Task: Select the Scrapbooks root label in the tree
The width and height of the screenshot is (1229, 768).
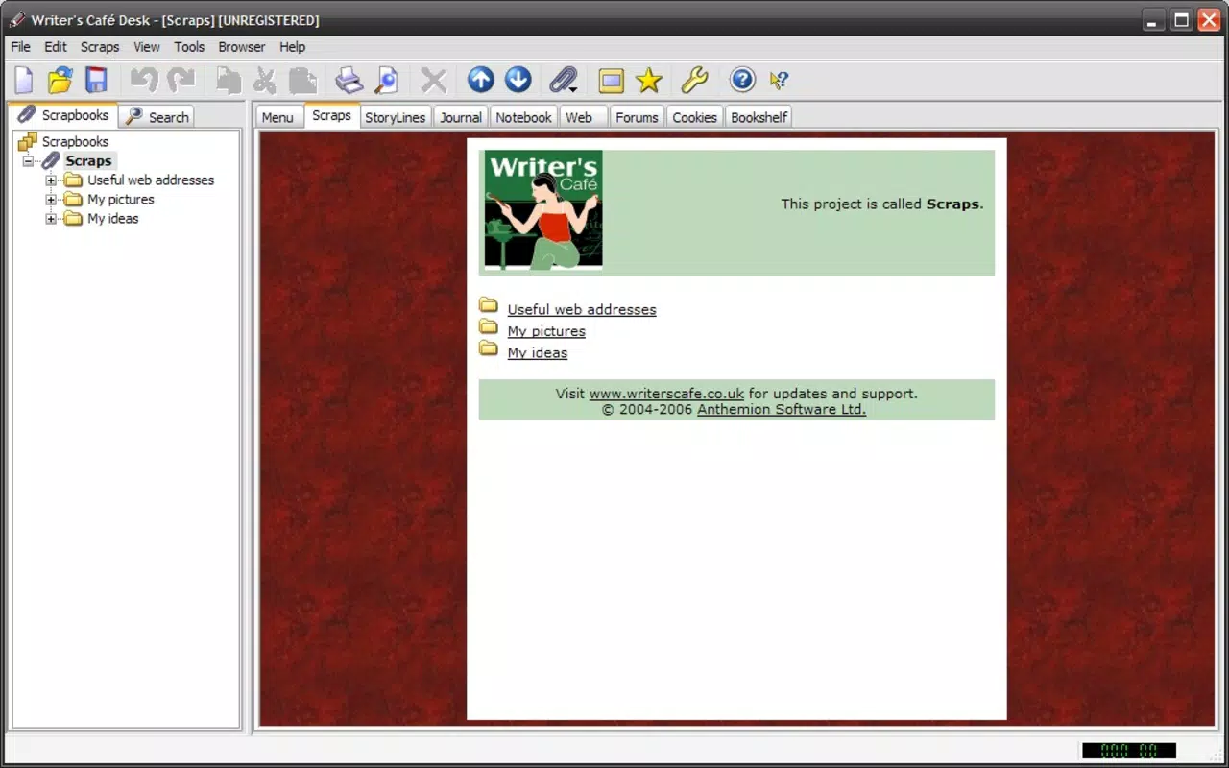Action: click(75, 142)
